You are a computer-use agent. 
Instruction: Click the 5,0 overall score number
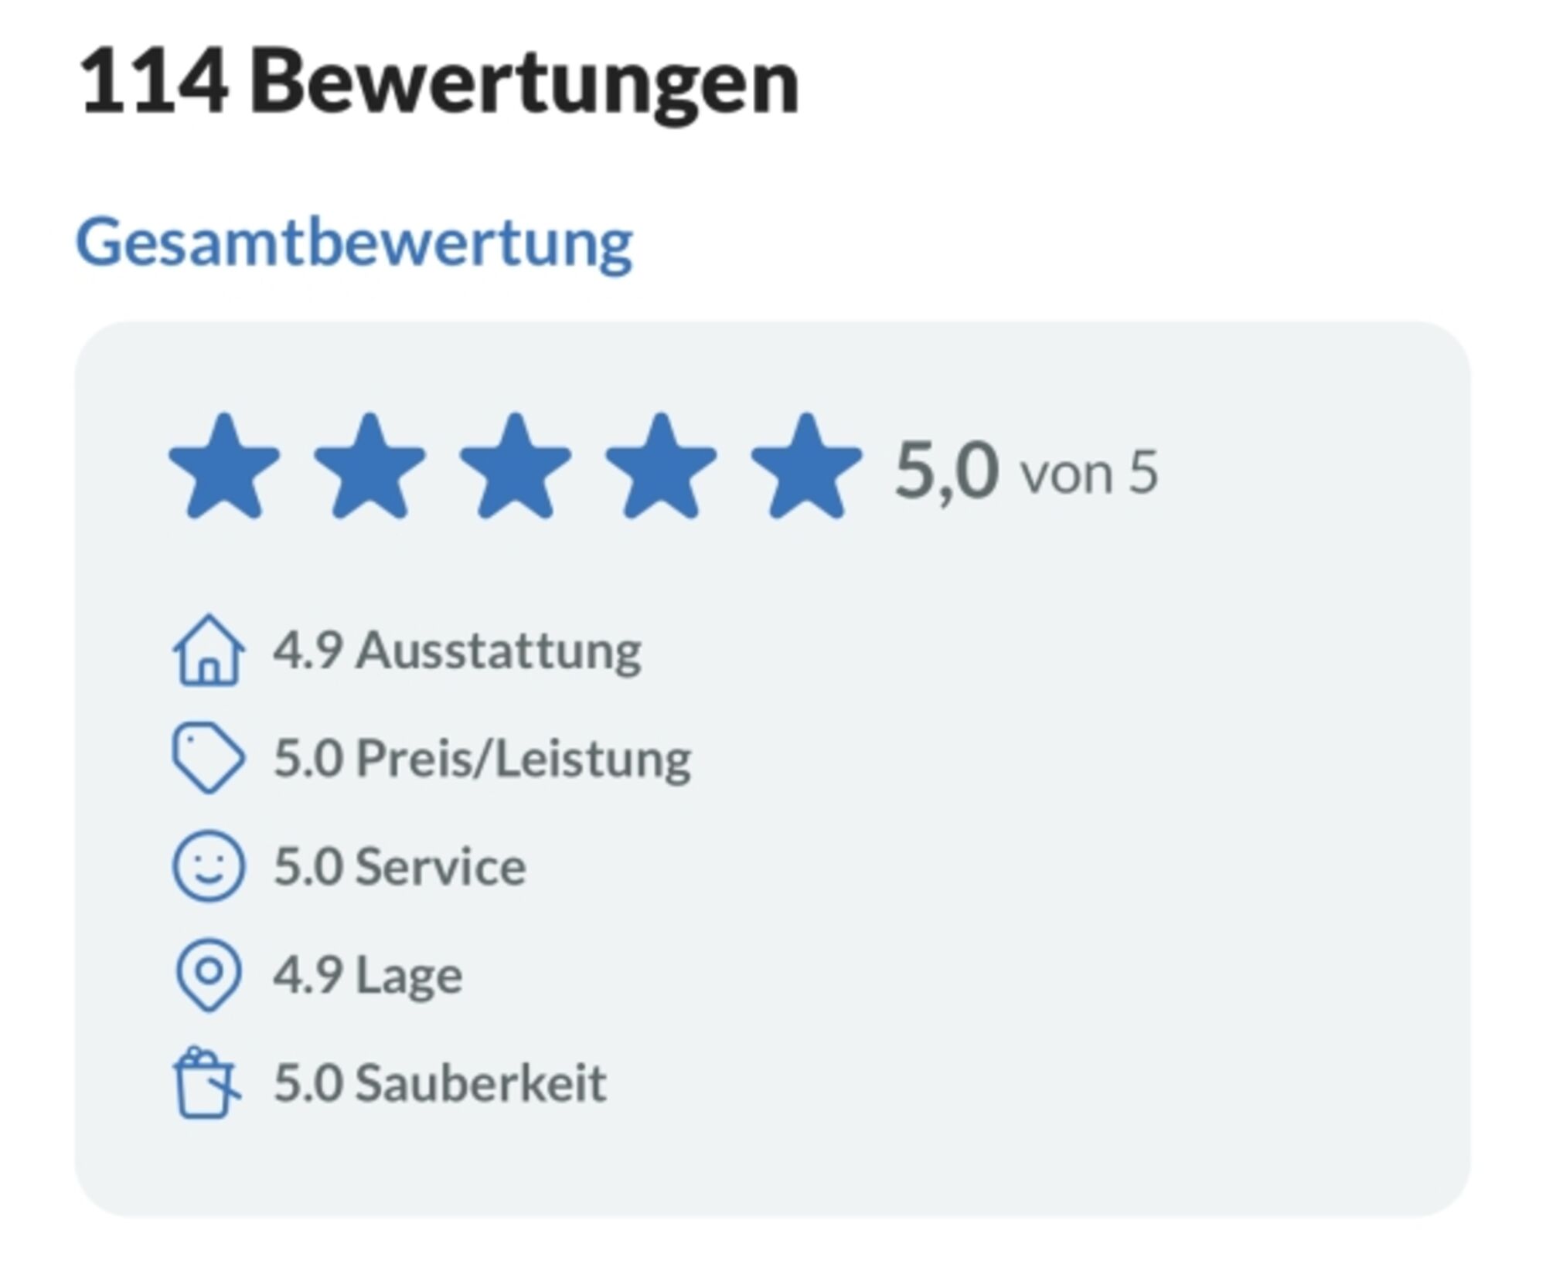(946, 471)
